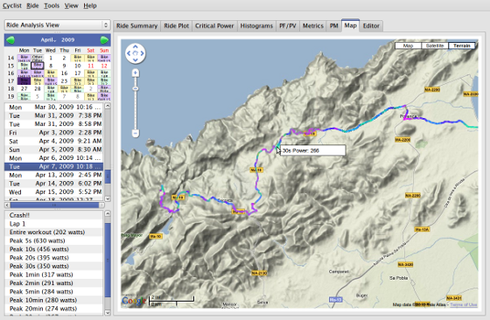Select ride Tue Apr 14, 2009 6:02 PM
The height and width of the screenshot is (320, 490).
pyautogui.click(x=53, y=184)
